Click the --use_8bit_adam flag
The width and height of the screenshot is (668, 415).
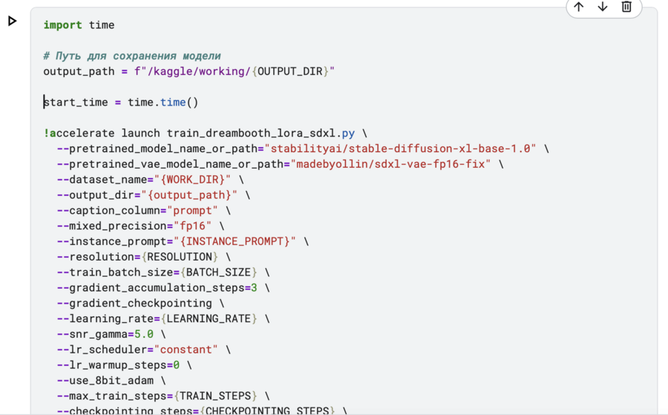point(105,381)
